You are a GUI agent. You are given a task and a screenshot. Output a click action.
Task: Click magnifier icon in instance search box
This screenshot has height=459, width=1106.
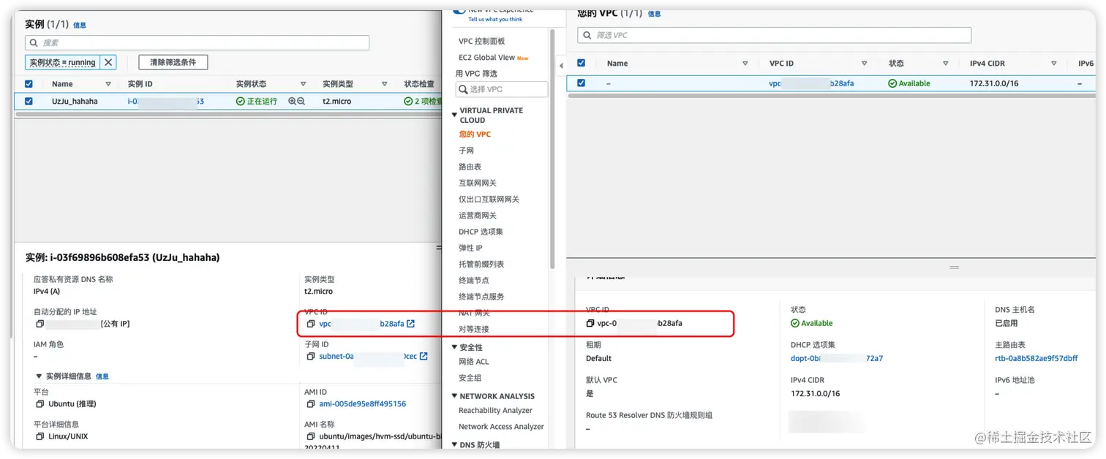(x=34, y=43)
